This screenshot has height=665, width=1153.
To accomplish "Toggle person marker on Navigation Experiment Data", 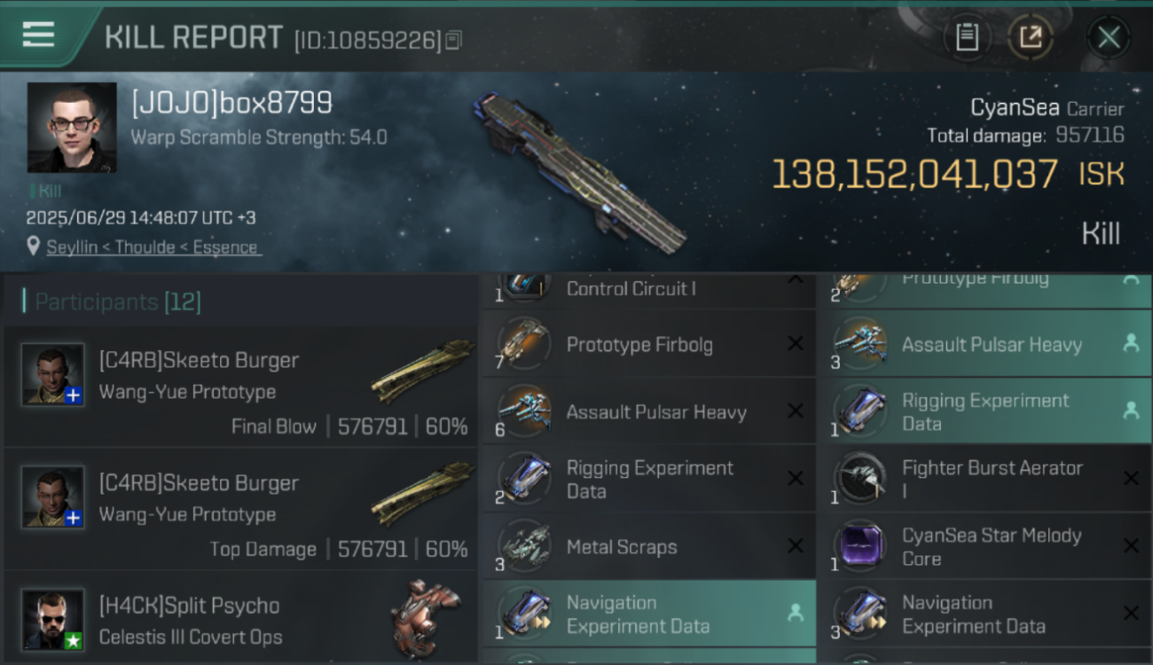I will (796, 613).
